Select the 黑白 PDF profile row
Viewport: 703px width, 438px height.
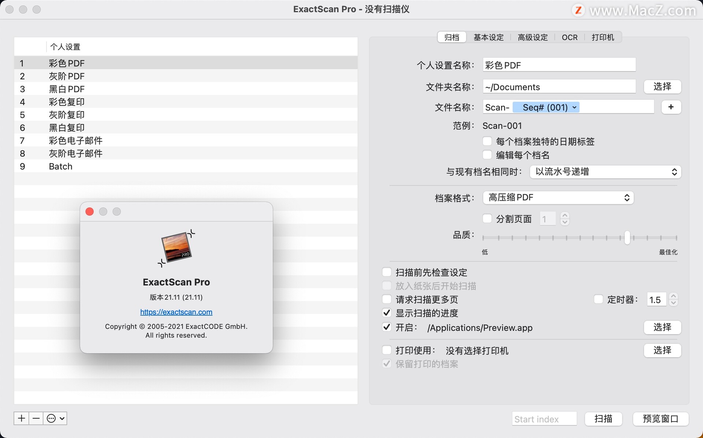[x=186, y=89]
